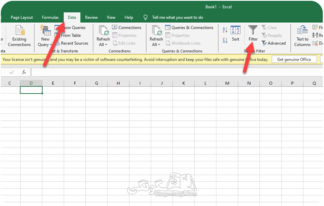Click the formula bar input
The image size is (324, 206).
[x=177, y=72]
